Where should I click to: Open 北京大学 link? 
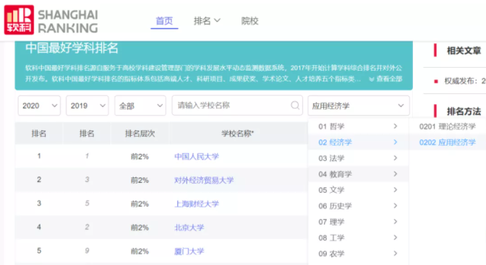pos(189,227)
